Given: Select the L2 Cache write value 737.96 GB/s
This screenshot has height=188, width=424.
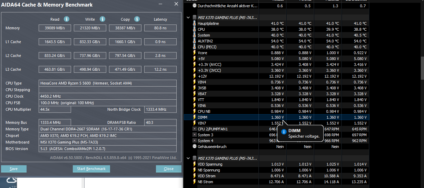Looking at the screenshot, I should point(90,56).
